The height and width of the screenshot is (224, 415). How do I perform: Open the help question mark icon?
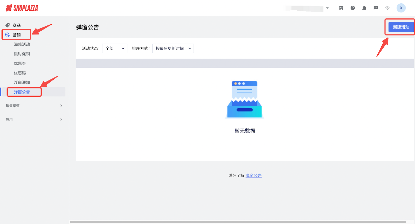point(353,8)
